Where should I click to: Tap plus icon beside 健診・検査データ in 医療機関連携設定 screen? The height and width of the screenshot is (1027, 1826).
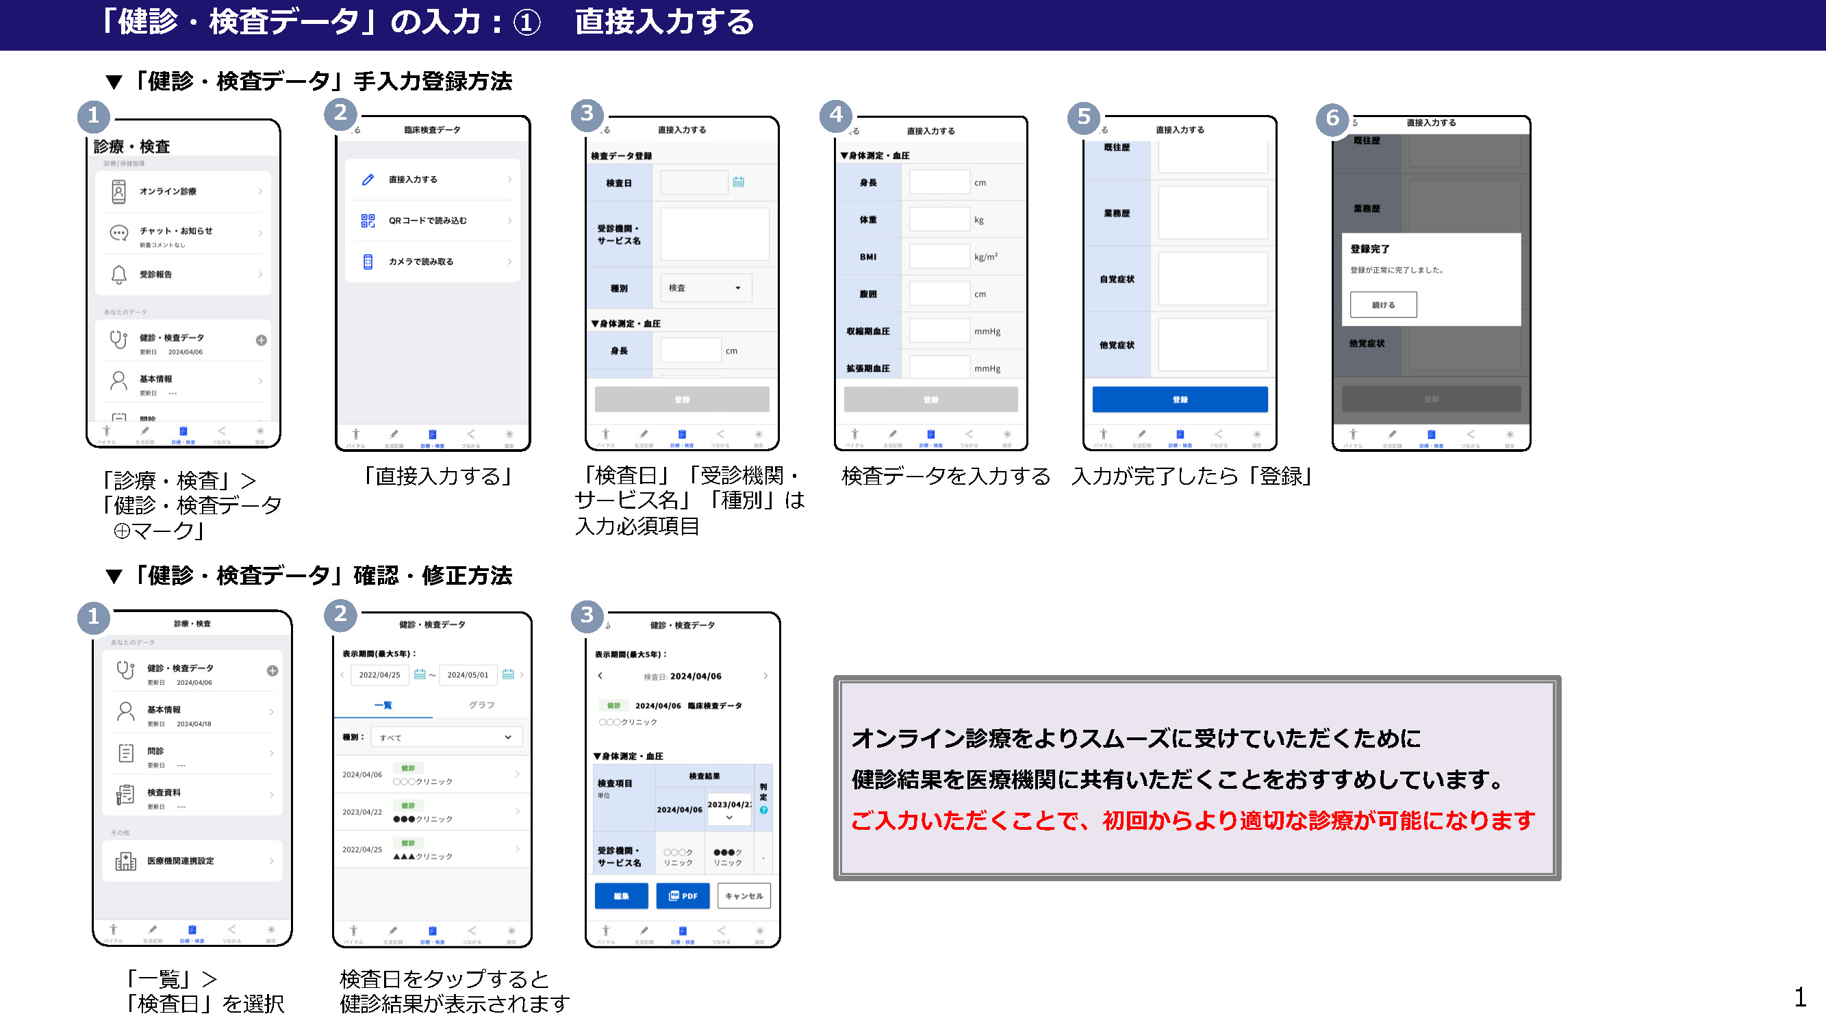pos(272,670)
